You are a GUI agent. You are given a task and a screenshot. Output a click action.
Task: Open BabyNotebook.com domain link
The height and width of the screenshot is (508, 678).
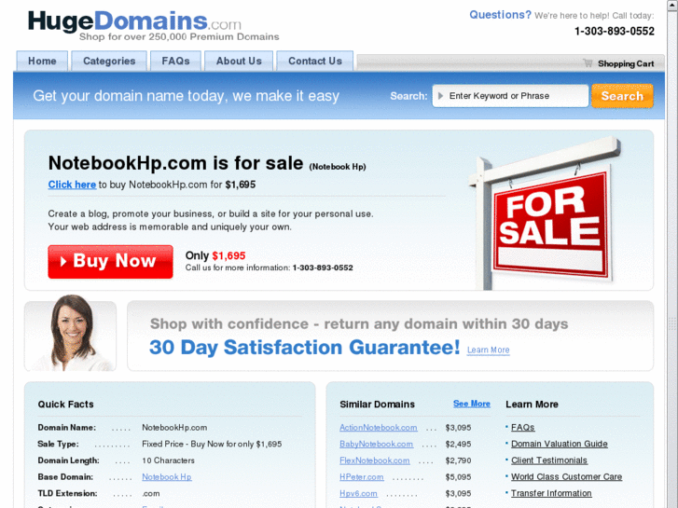click(376, 444)
